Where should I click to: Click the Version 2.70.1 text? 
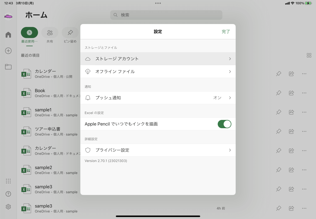tap(106, 161)
